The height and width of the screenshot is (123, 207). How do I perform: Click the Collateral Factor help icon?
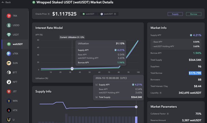pyautogui.click(x=168, y=114)
